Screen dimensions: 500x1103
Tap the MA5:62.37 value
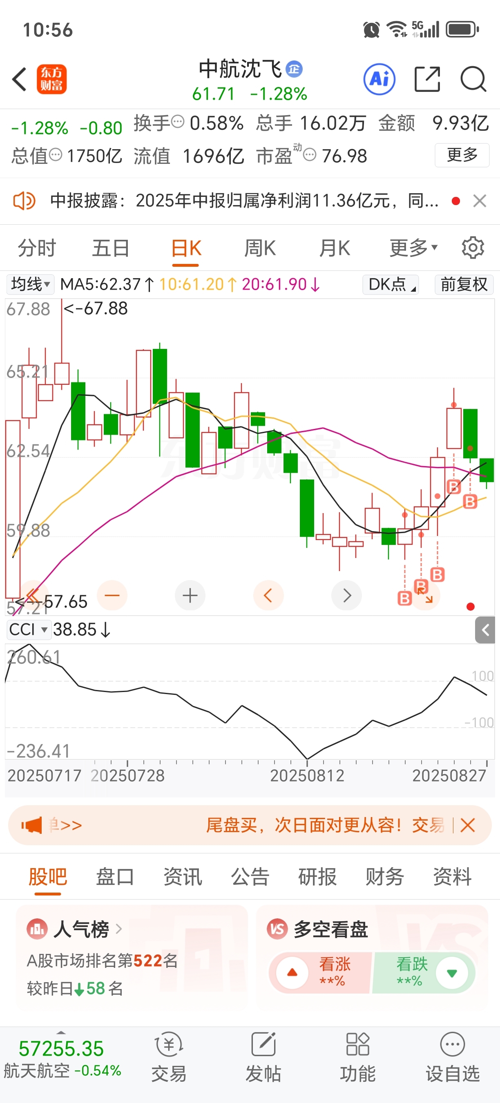pyautogui.click(x=107, y=284)
